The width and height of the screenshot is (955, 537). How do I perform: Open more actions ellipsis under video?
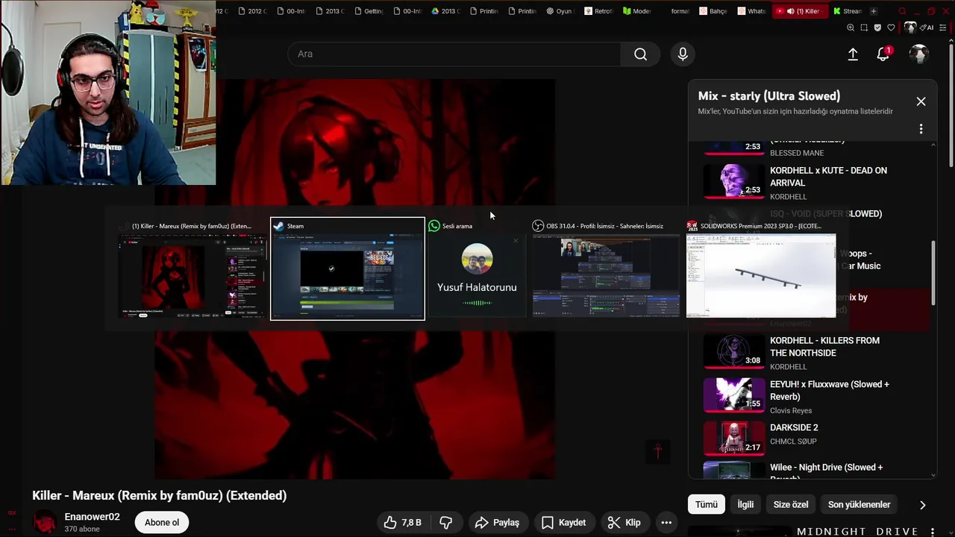[x=666, y=522]
